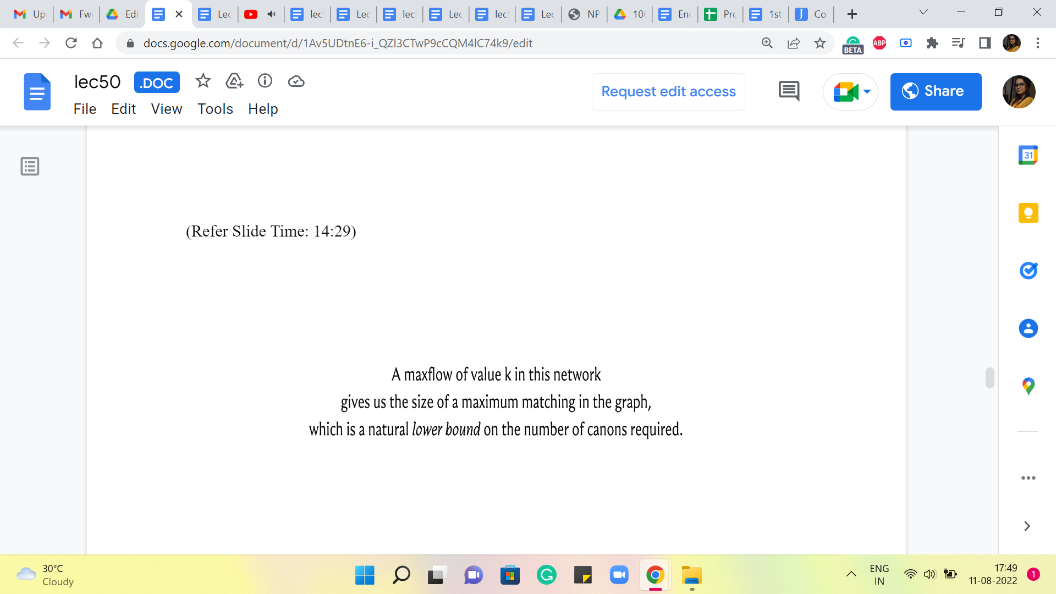
Task: Open the document info icon
Action: click(x=265, y=81)
